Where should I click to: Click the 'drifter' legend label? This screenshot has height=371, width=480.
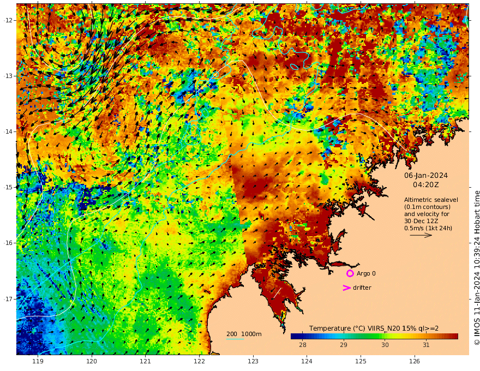[362, 288]
